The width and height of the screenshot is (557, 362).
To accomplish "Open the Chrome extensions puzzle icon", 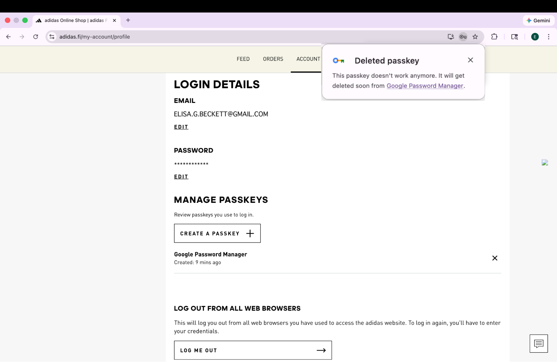I will coord(494,36).
